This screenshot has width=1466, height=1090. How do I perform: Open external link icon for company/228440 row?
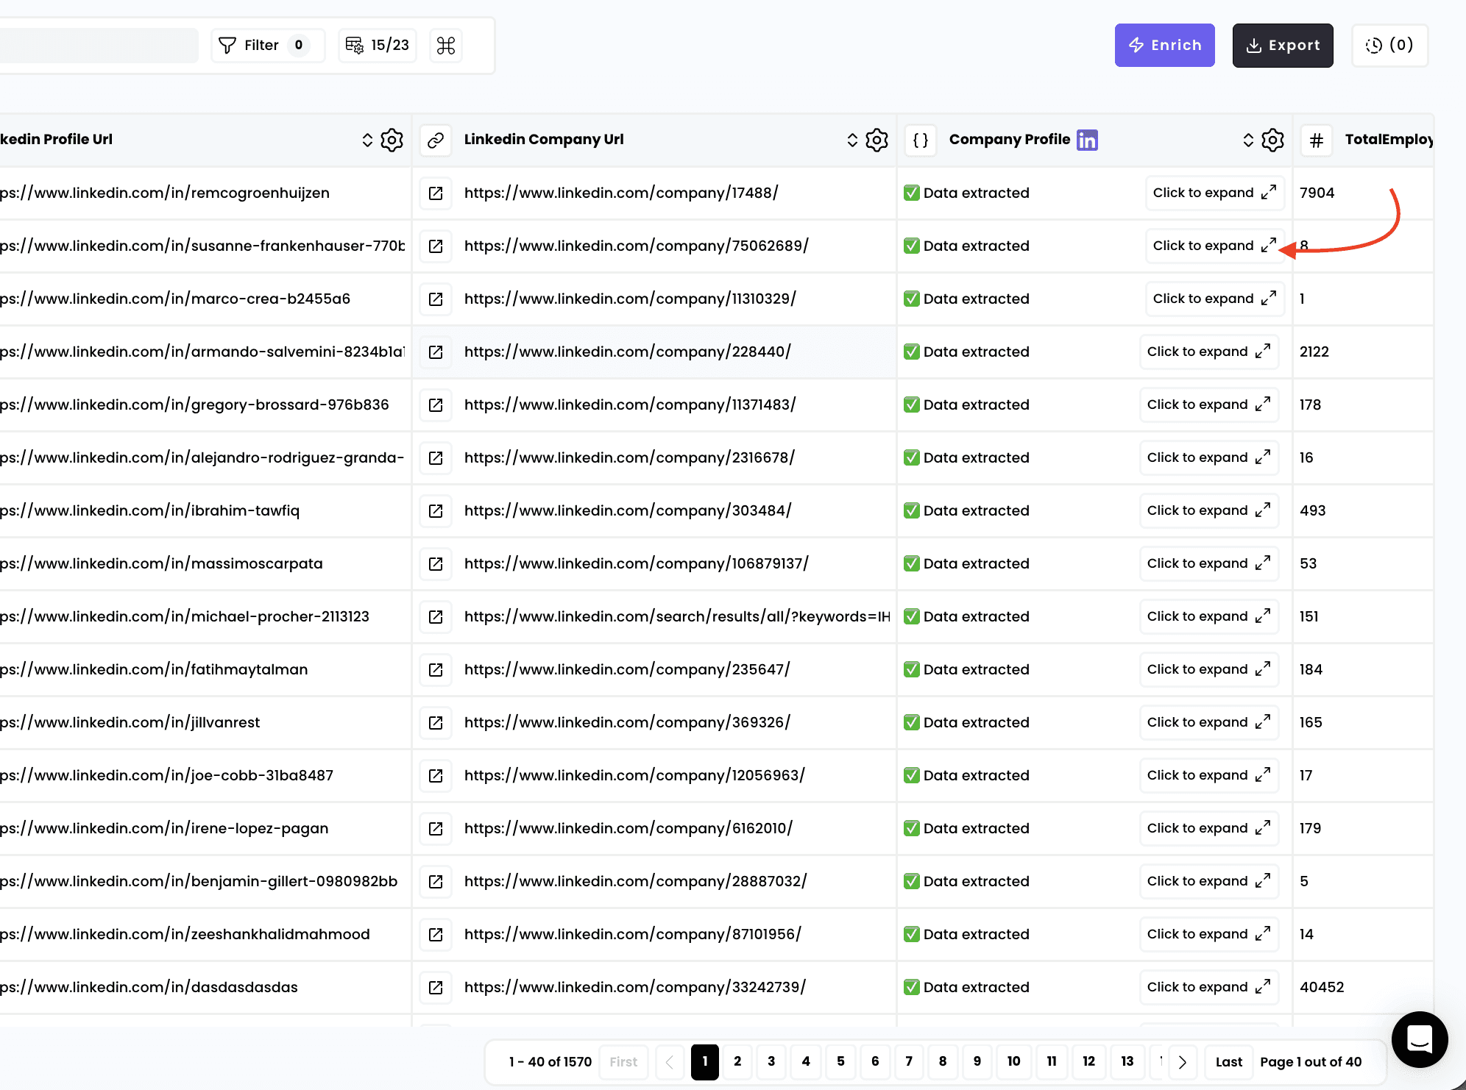tap(436, 352)
